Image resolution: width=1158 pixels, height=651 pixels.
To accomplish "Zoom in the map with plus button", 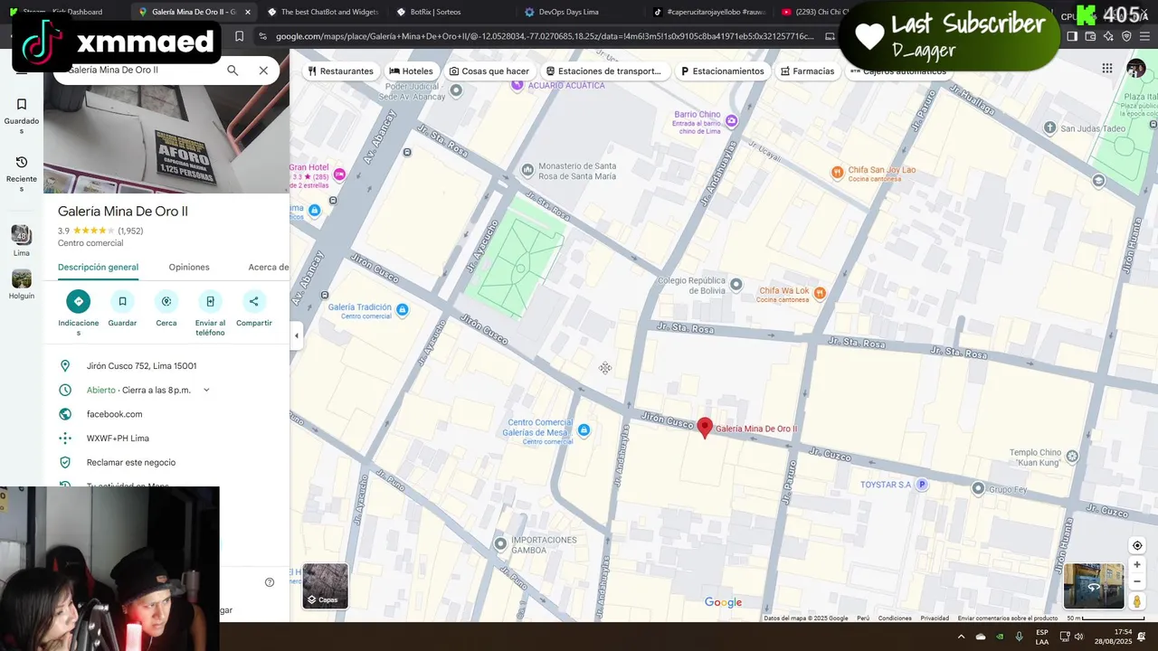I will pyautogui.click(x=1137, y=564).
